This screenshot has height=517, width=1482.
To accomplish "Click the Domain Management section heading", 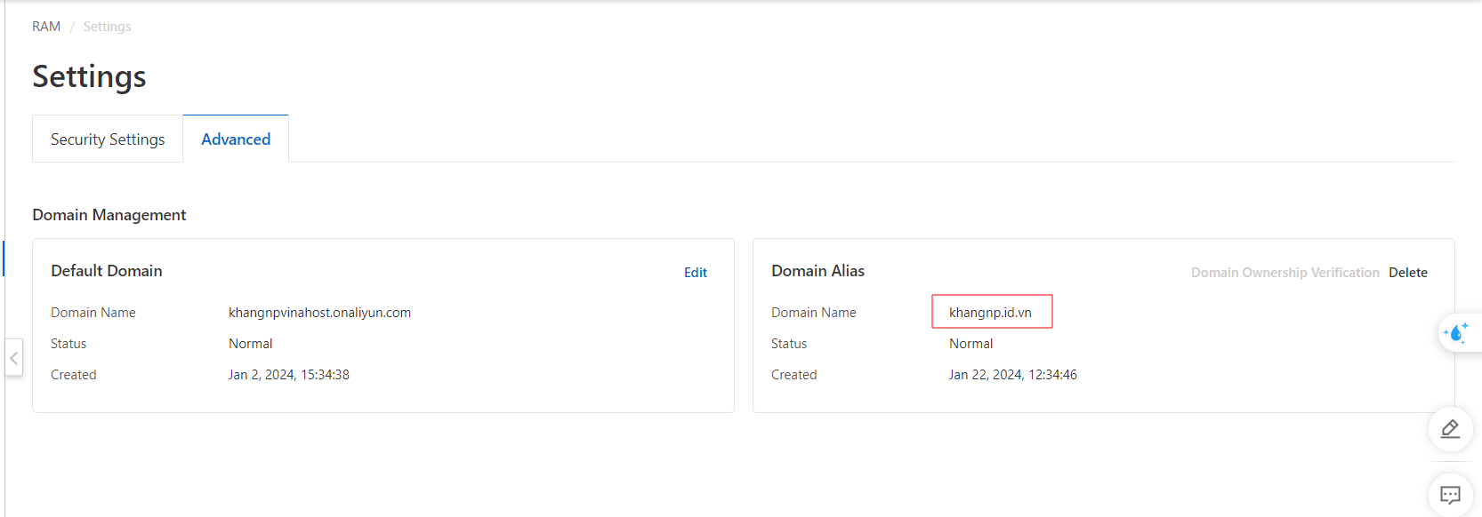I will point(109,215).
